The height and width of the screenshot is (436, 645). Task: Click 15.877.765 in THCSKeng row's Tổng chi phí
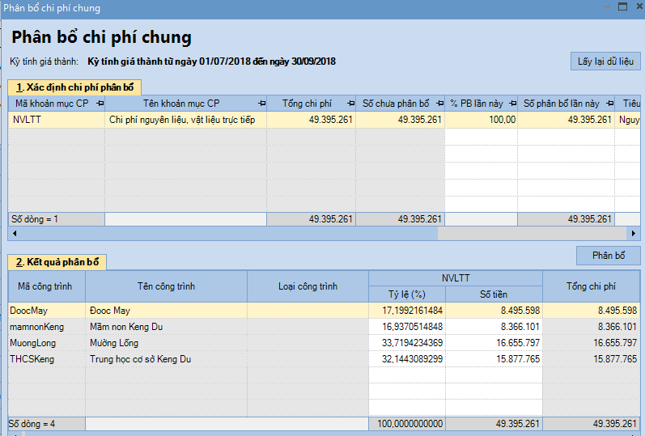591,359
